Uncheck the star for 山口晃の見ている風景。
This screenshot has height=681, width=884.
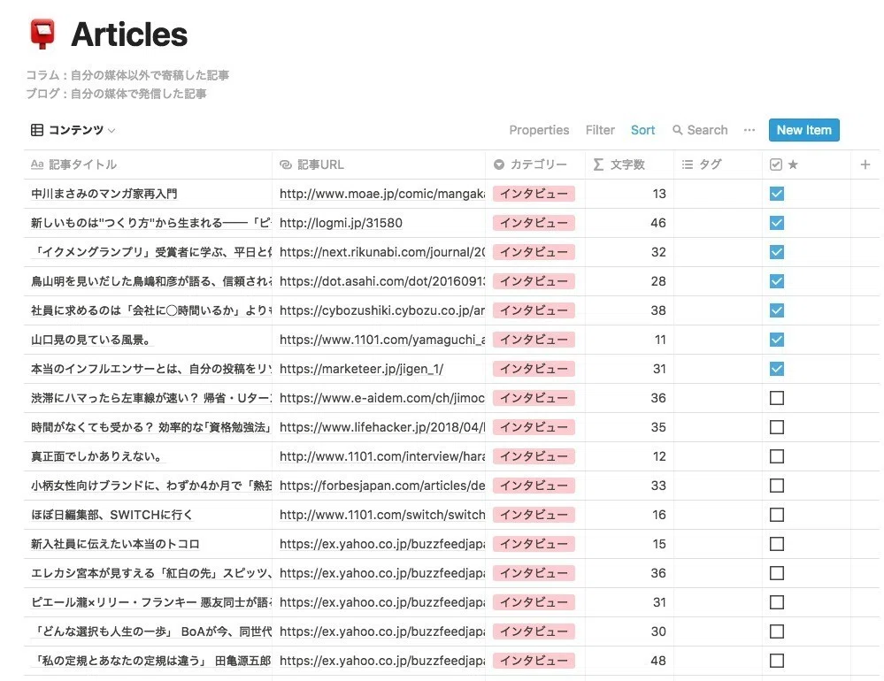[776, 340]
